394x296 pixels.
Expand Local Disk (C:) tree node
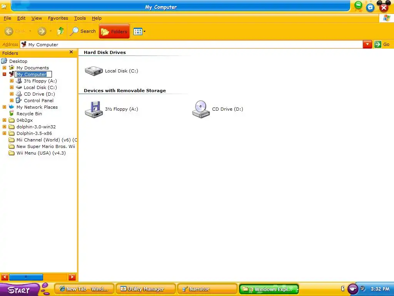click(12, 87)
